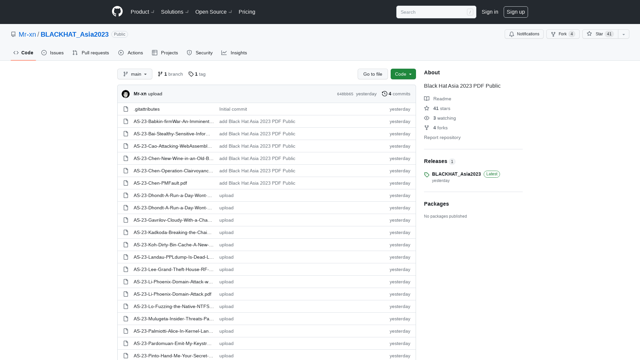
Task: Click the book icon next to Readme
Action: (x=427, y=99)
